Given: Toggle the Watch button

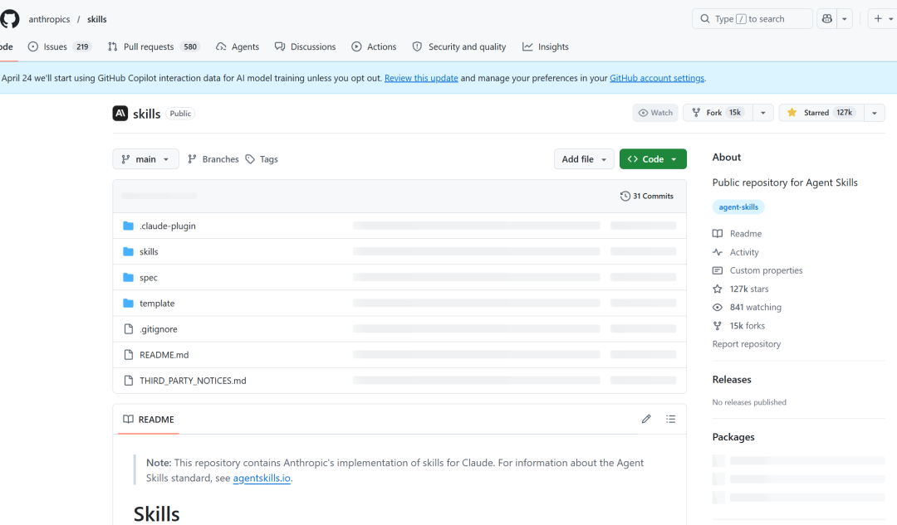Looking at the screenshot, I should (655, 113).
